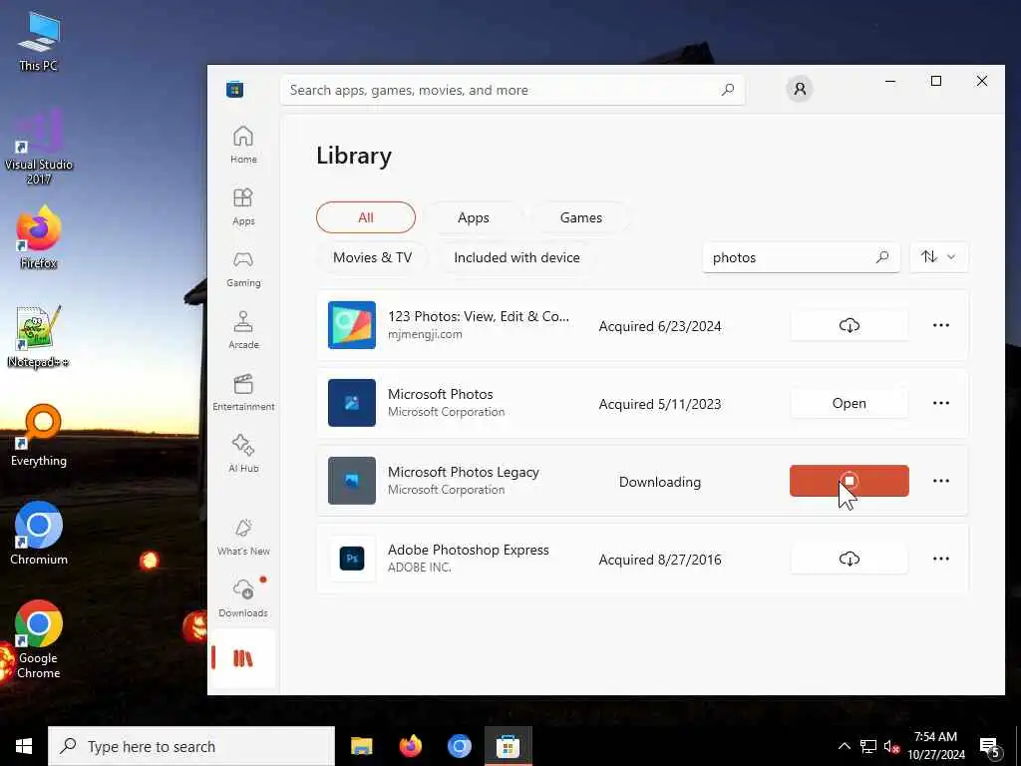Download Adobe Photoshop Express via cloud icon
Screen dimensions: 1021x766
850,559
